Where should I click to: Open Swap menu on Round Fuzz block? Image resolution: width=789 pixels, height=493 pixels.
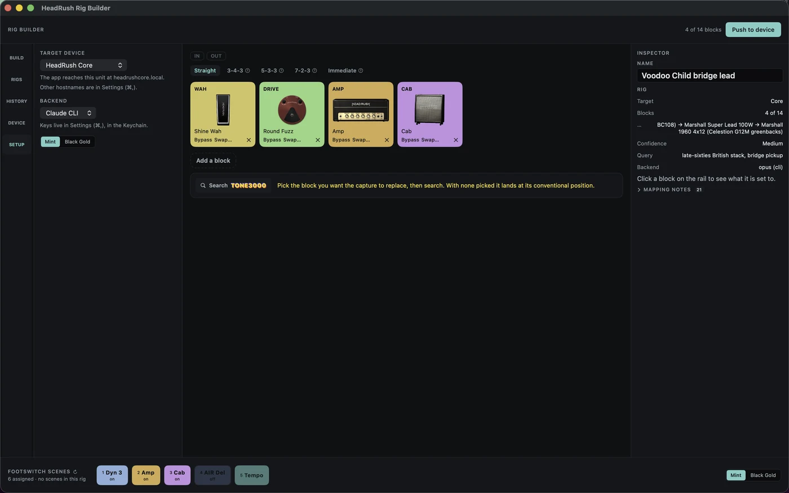pos(292,140)
